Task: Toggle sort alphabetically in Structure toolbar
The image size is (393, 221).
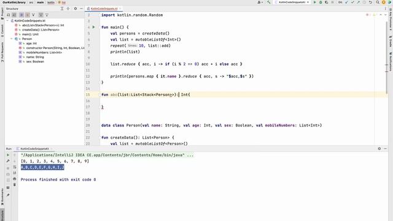Action: [14, 15]
